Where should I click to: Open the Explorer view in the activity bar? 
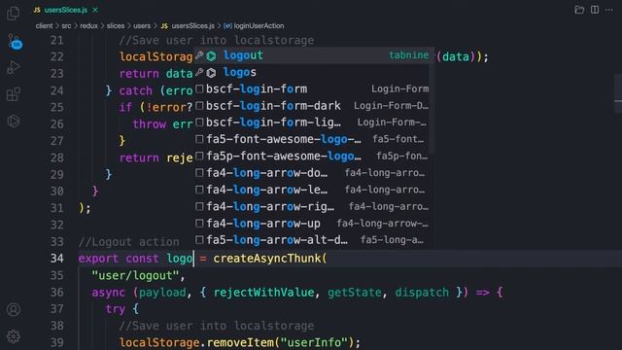[13, 13]
